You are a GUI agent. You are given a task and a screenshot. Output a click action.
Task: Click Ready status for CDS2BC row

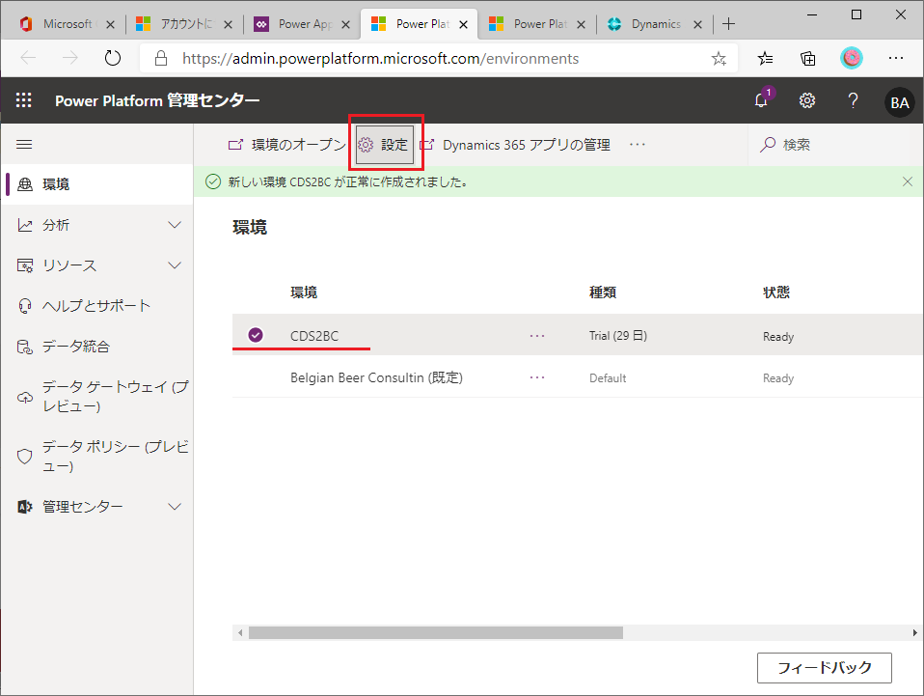[777, 336]
